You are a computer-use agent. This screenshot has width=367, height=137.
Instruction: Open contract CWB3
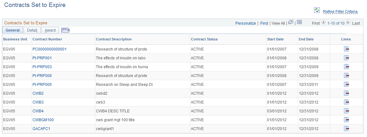pyautogui.click(x=38, y=102)
